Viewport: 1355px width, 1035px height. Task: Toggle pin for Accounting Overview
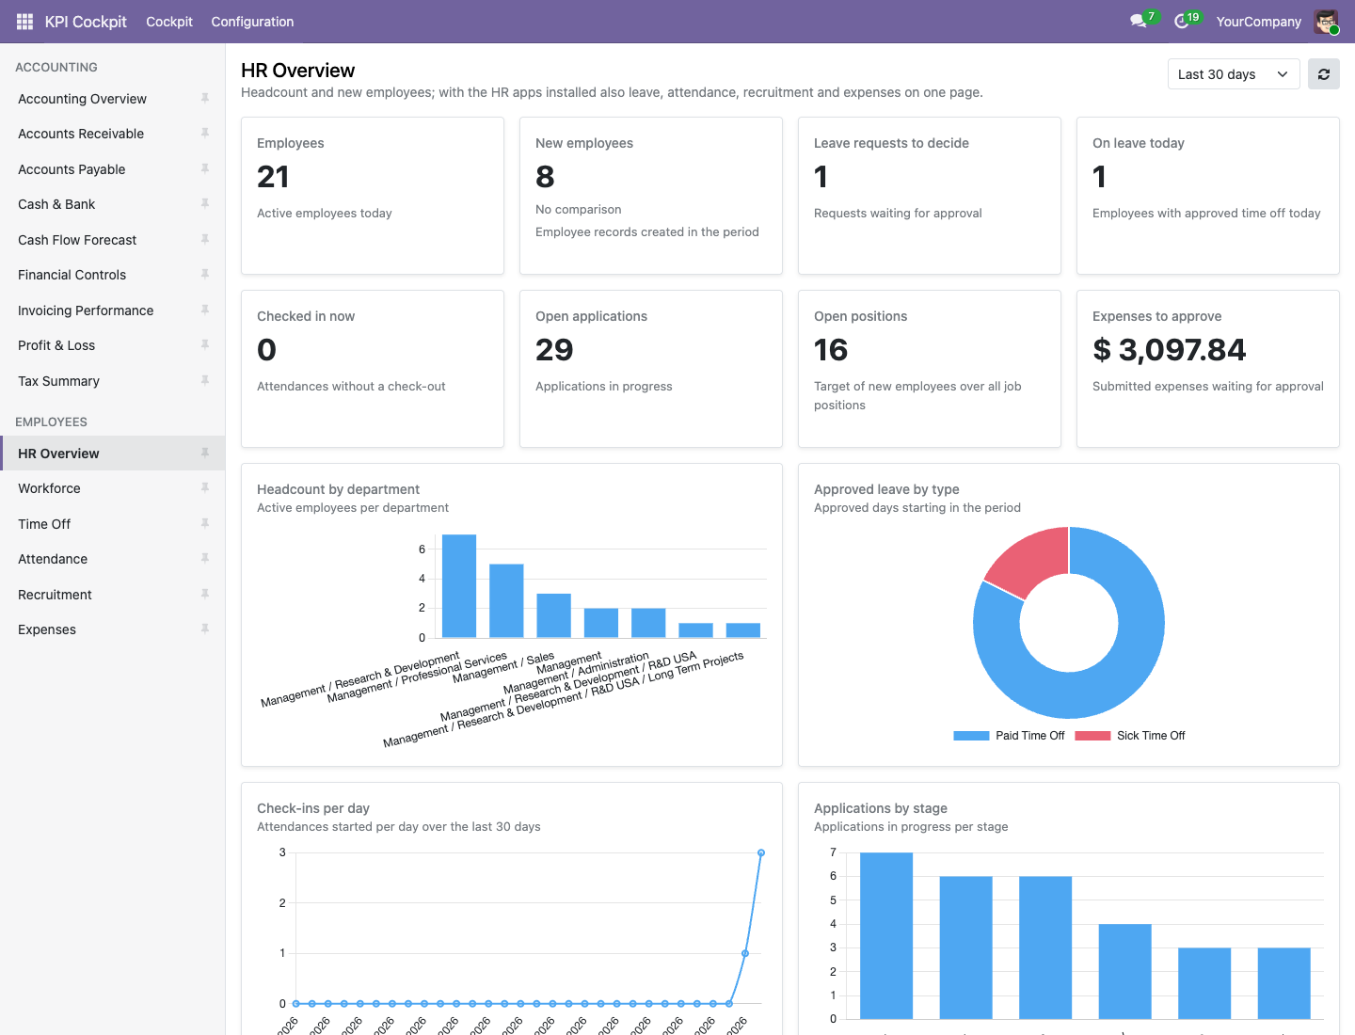[205, 99]
